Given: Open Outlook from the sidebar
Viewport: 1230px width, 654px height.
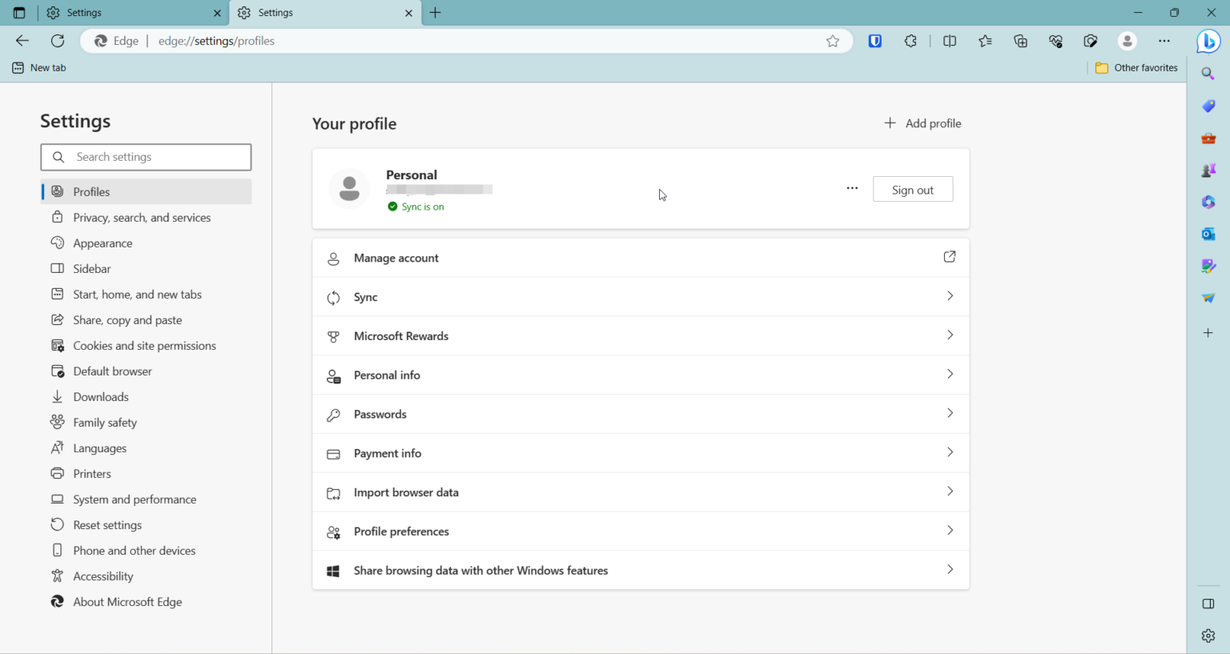Looking at the screenshot, I should (1208, 234).
